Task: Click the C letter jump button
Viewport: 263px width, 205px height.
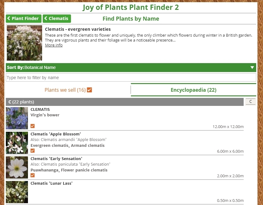Action: click(250, 102)
